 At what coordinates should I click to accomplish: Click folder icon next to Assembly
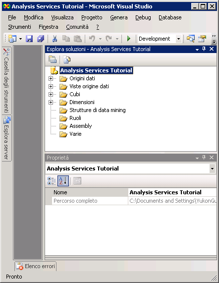coord(63,126)
